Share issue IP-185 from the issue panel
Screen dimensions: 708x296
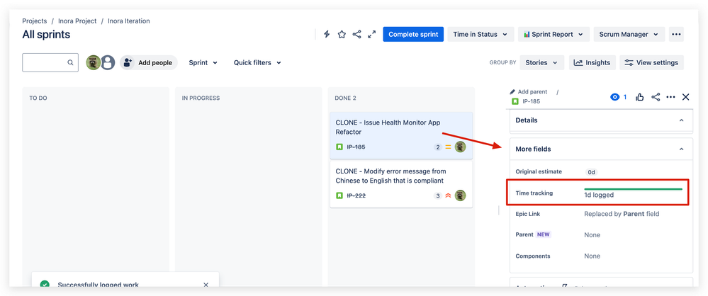[x=656, y=97]
